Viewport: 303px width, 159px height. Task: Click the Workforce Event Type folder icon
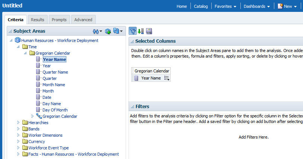coord(25,147)
